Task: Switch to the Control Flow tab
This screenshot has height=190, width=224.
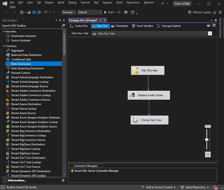Action: tap(79, 26)
